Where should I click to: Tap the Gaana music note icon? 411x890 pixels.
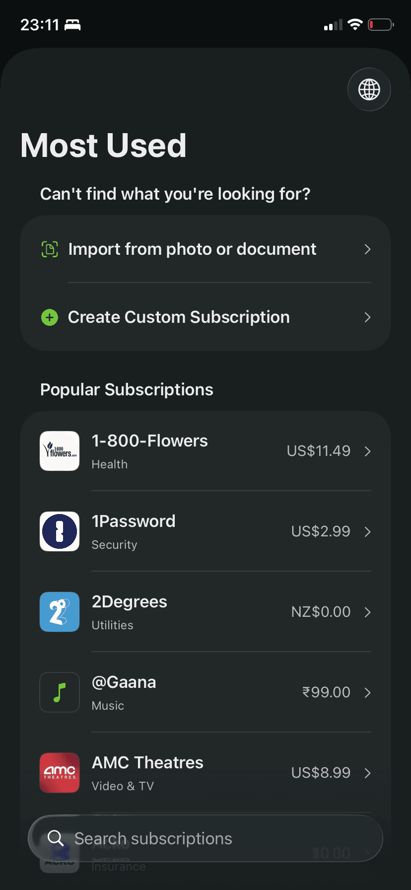[60, 692]
